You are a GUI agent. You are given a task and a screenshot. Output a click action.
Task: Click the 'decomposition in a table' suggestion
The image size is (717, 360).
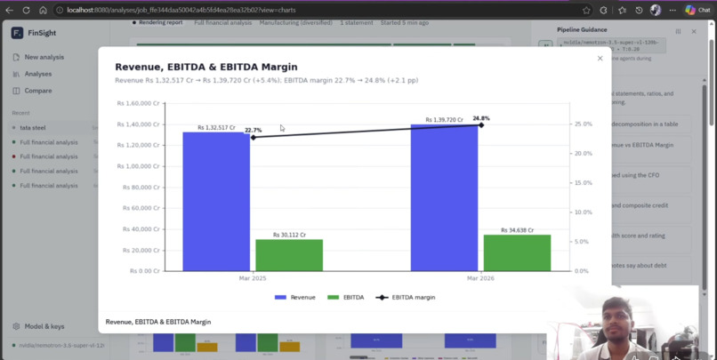[651, 124]
